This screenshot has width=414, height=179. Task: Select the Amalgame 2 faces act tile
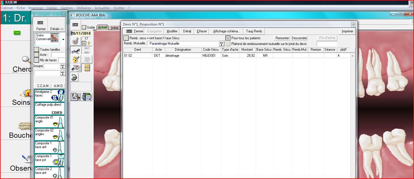coord(49,96)
